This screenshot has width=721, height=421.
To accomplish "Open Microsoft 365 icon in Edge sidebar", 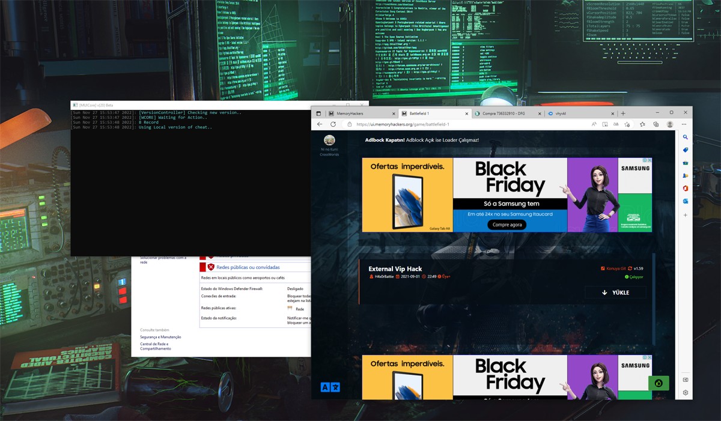I will point(686,188).
